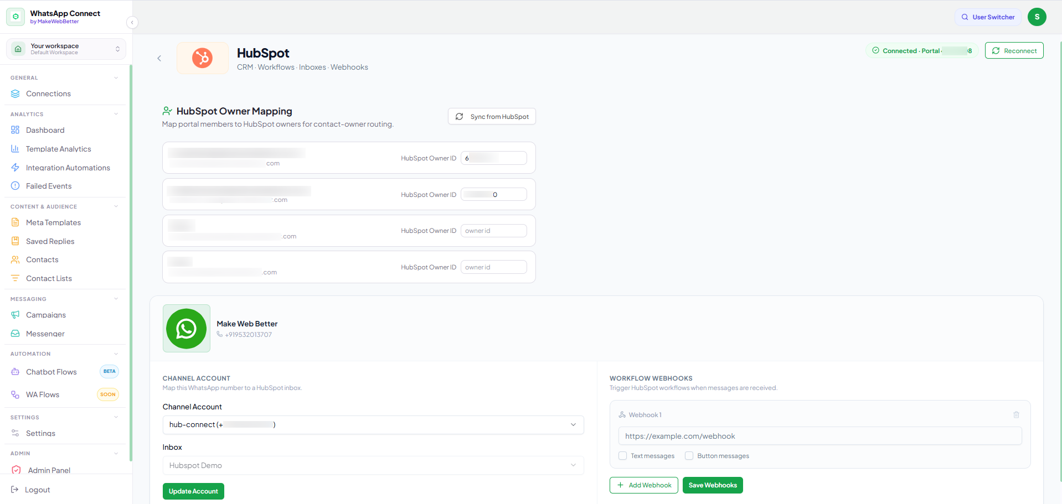Click the Meta Templates document icon
The image size is (1062, 504).
click(16, 222)
